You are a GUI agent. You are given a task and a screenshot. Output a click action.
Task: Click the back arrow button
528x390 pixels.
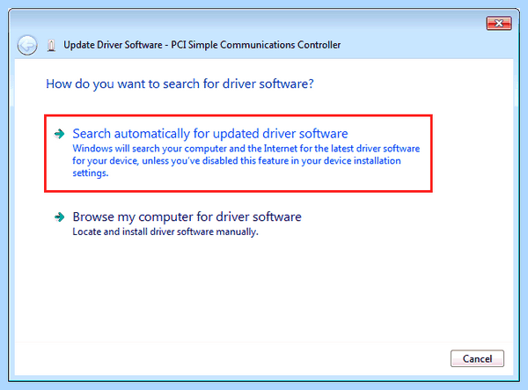(x=27, y=45)
